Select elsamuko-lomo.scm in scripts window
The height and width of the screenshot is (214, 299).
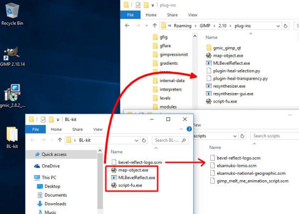(233, 166)
